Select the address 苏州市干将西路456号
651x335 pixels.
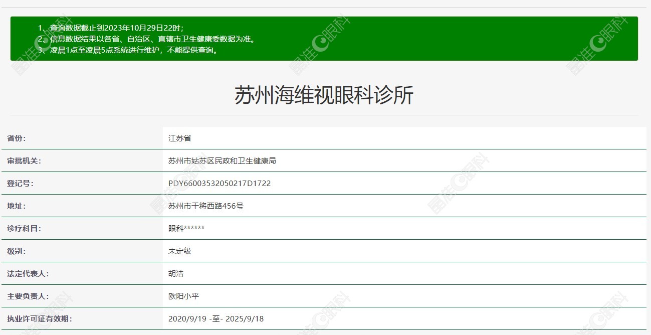point(205,206)
